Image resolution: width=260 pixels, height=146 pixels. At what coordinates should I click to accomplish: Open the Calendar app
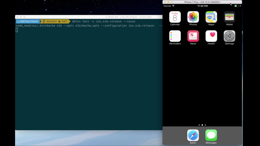point(175,17)
